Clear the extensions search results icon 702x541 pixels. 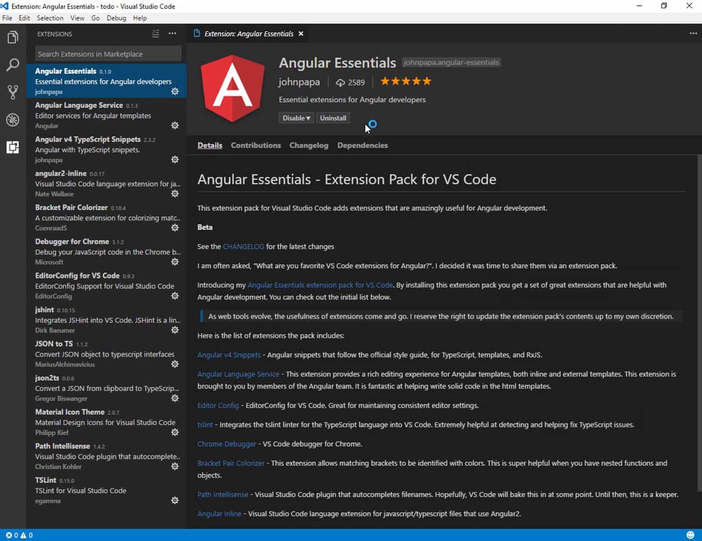click(x=156, y=34)
